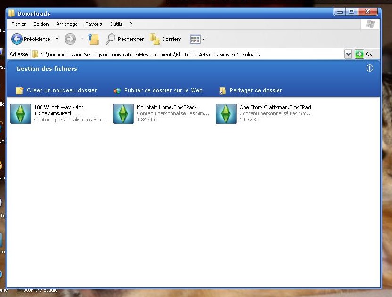The height and width of the screenshot is (297, 392).
Task: Click the new folder icon
Action: pyautogui.click(x=19, y=90)
